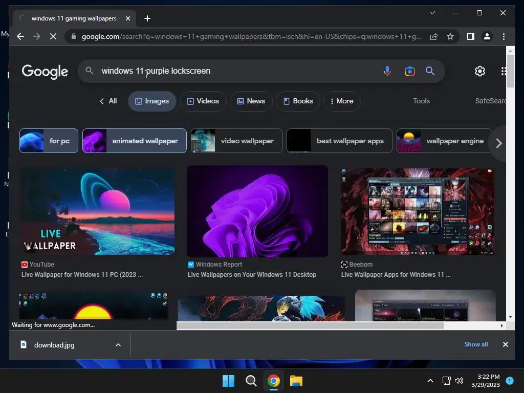Open the clock and calendar flyout
The width and height of the screenshot is (524, 393).
(486, 381)
